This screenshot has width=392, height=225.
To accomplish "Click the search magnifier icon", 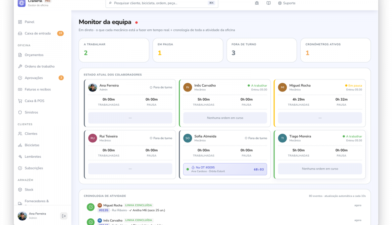I will (x=110, y=3).
